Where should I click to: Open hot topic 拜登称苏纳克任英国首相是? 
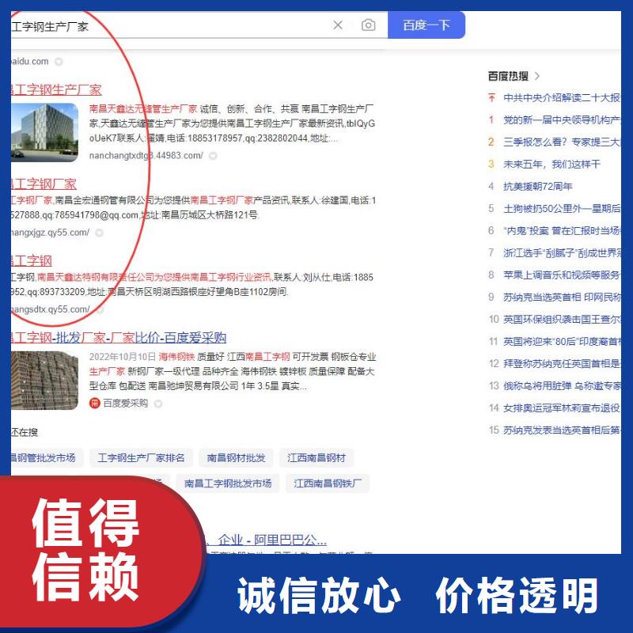(562, 364)
